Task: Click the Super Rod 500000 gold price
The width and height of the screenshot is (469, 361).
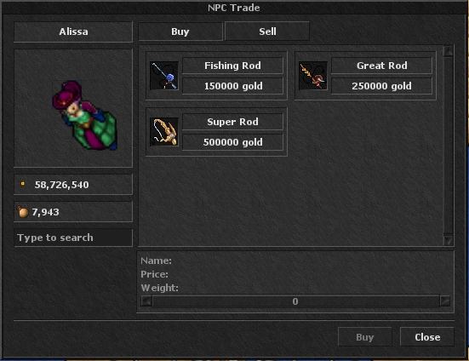Action: pos(232,142)
